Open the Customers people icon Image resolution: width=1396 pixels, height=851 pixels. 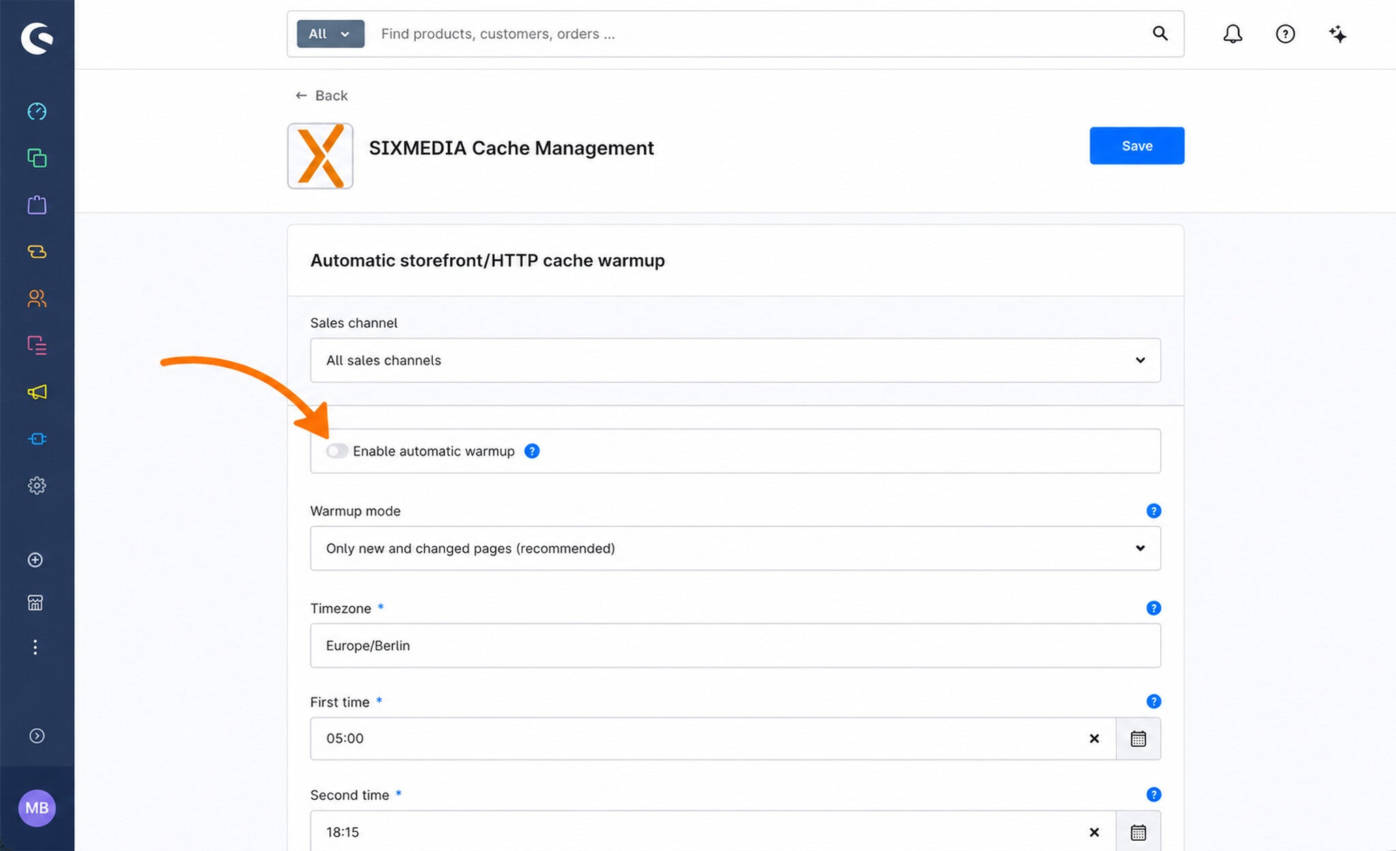(x=37, y=299)
